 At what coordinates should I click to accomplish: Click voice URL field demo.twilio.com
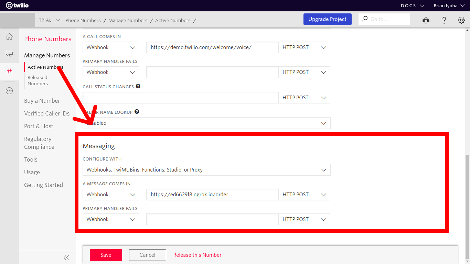coord(212,47)
